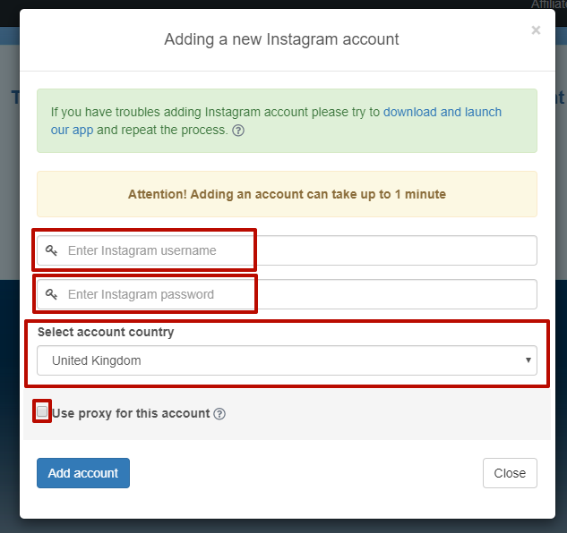Enable the 'Use proxy for this account' checkbox

[x=42, y=412]
